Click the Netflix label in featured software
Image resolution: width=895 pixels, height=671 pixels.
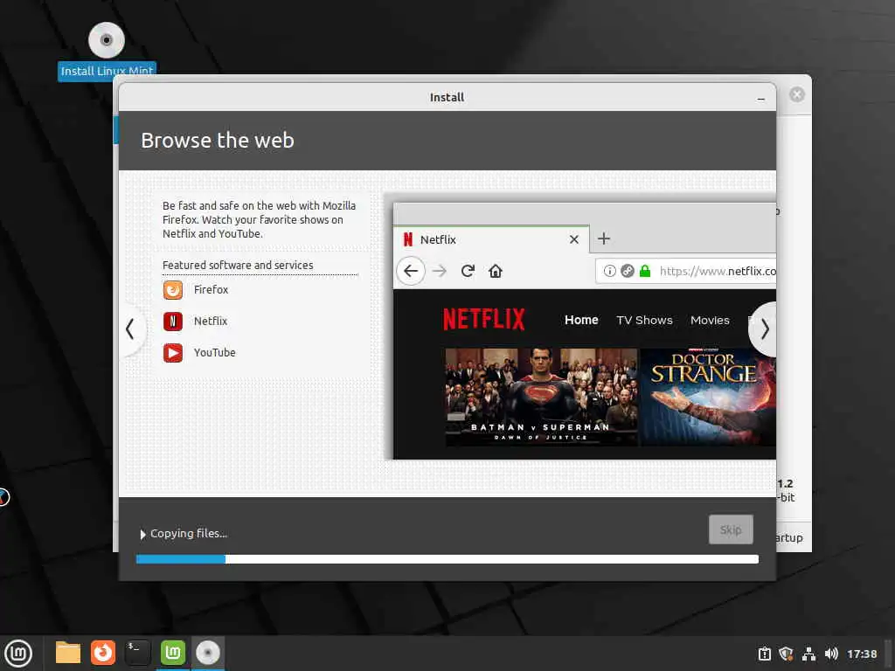(211, 322)
